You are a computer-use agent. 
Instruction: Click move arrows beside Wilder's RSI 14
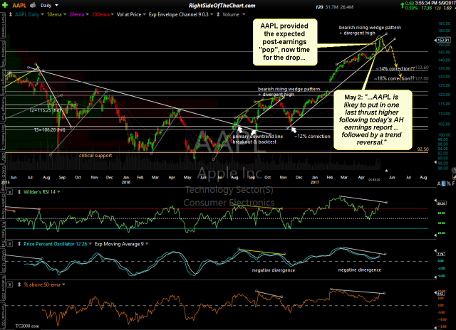pyautogui.click(x=19, y=192)
